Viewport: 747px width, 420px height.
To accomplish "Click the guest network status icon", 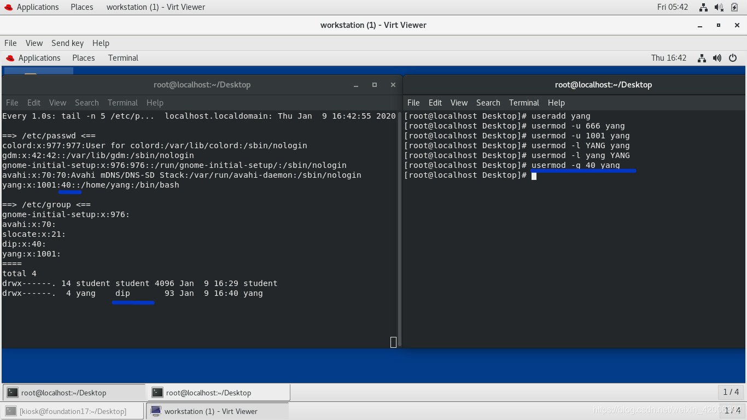I will click(702, 58).
